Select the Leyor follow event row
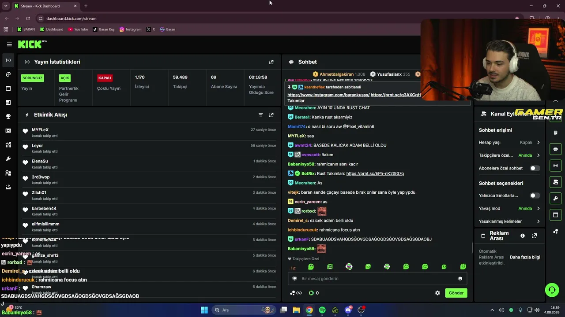This screenshot has width=565, height=317. click(x=150, y=148)
